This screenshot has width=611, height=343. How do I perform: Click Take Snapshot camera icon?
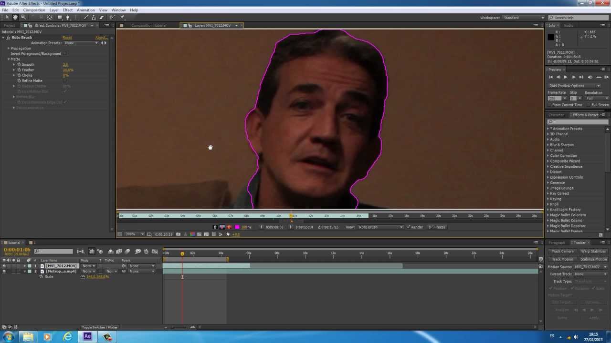click(178, 234)
